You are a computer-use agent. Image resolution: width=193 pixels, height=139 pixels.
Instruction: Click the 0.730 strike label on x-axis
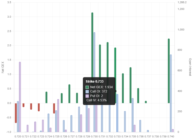94,137
